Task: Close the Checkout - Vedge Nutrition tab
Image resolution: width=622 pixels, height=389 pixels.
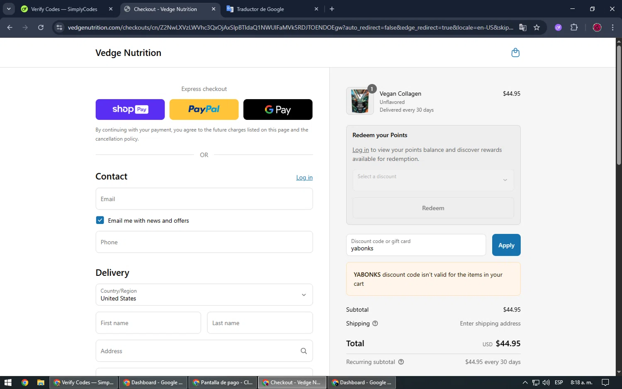Action: click(214, 9)
